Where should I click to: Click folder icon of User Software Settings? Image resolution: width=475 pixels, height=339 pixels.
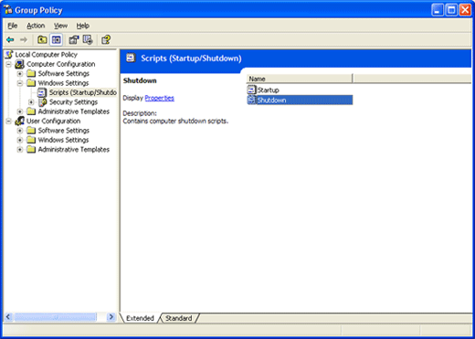click(31, 131)
